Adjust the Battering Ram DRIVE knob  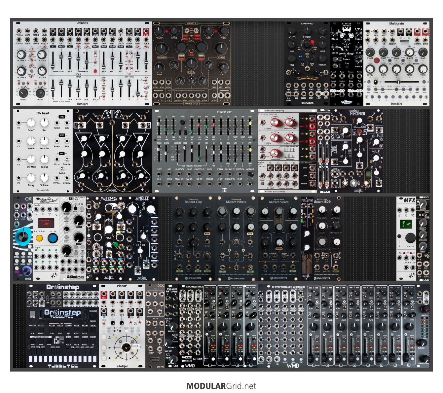[67, 207]
